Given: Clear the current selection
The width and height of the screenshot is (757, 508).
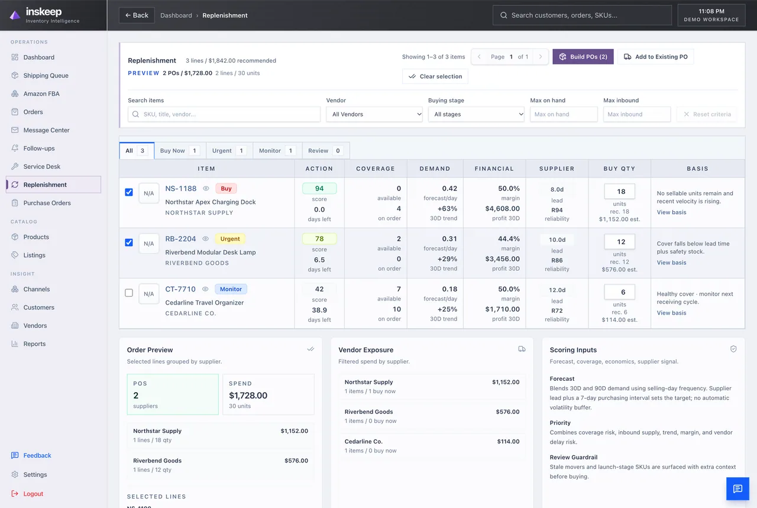Looking at the screenshot, I should [x=435, y=76].
